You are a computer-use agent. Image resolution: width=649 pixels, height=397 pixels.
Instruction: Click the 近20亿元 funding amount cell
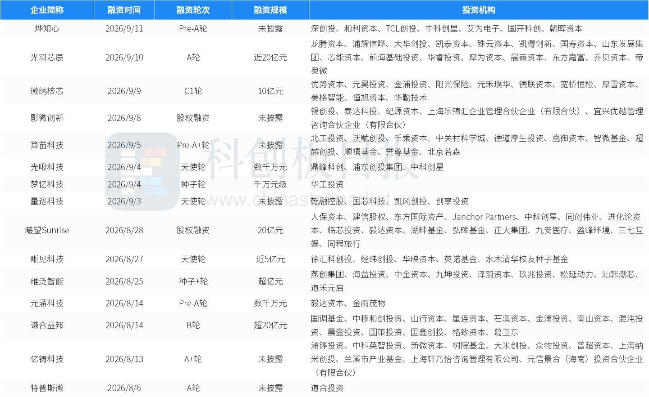(x=270, y=58)
